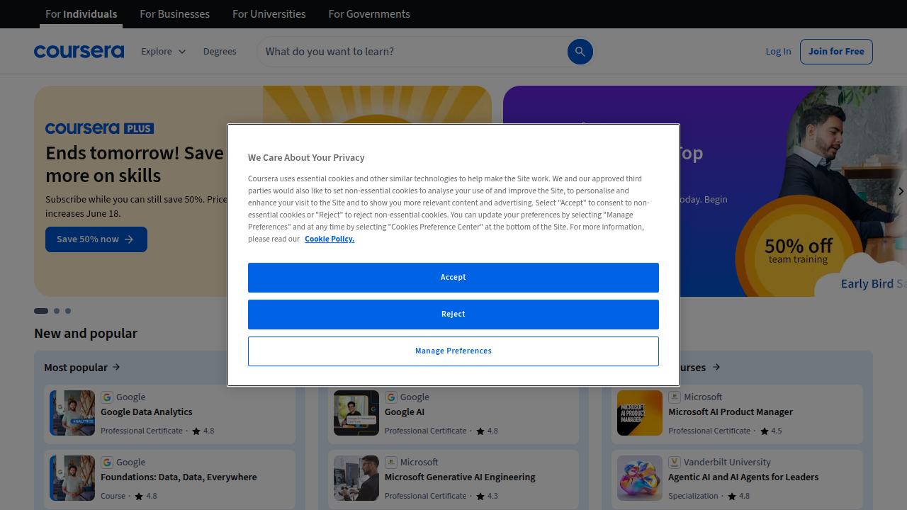Viewport: 907px width, 510px height.
Task: Click the Coursera Plus logo on banner
Action: (99, 128)
